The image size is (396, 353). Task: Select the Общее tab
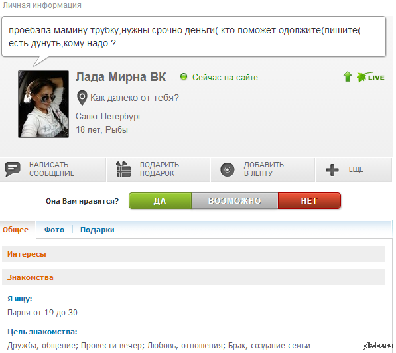(x=15, y=230)
